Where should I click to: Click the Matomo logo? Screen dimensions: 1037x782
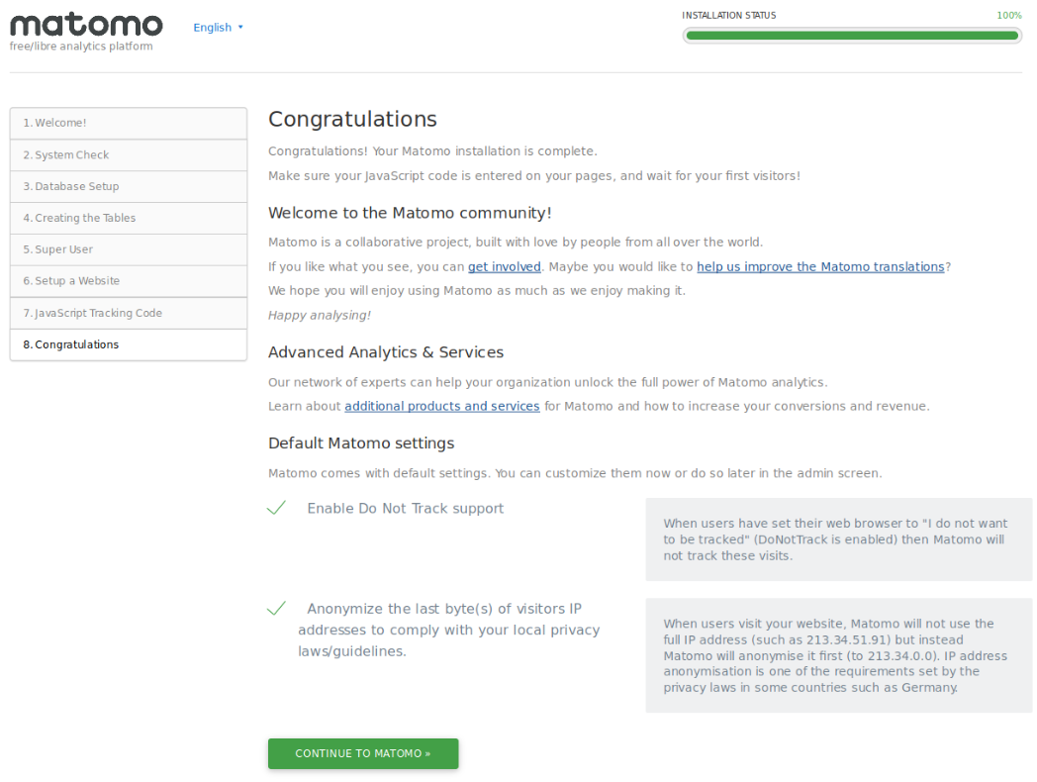86,26
